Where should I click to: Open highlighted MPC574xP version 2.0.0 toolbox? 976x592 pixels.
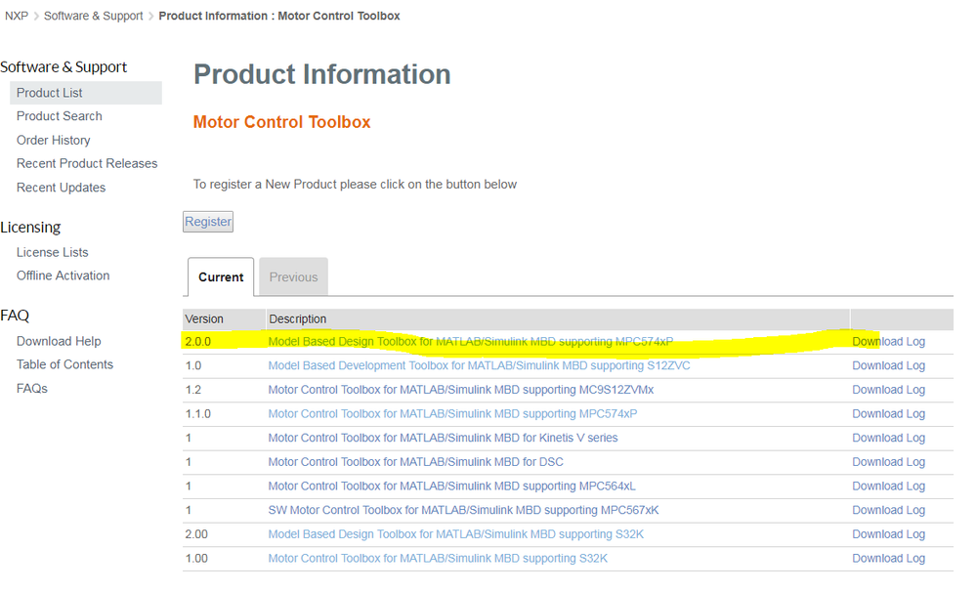[x=470, y=342]
